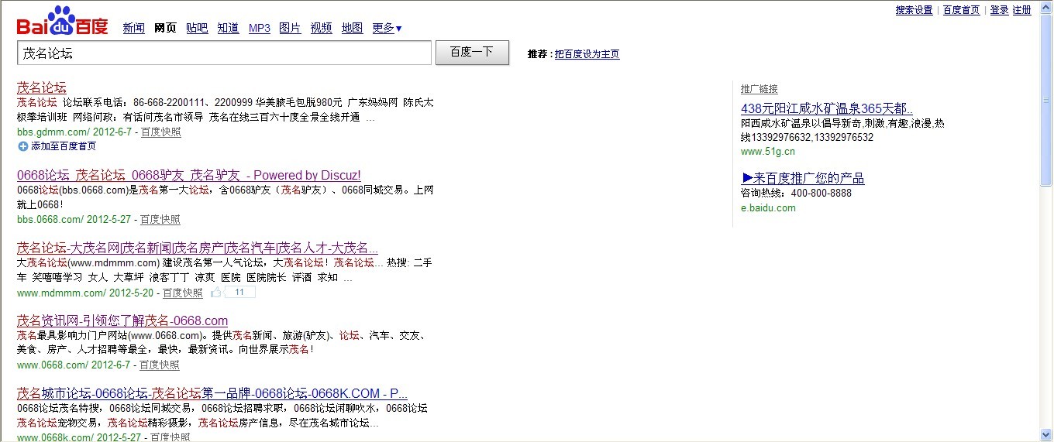Open the ad 438元阳江咸水矿温泉365天都

827,108
